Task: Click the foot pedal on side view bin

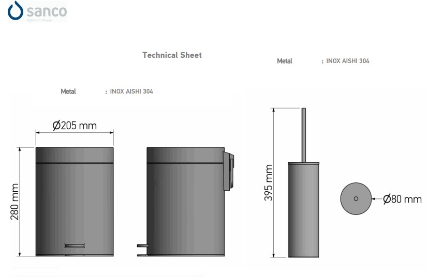Action: tap(142, 249)
